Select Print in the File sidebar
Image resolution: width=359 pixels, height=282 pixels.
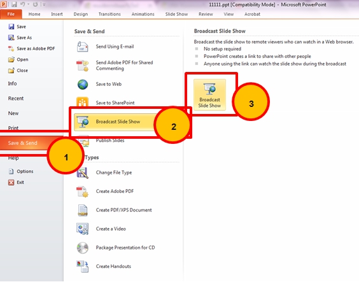click(x=13, y=127)
